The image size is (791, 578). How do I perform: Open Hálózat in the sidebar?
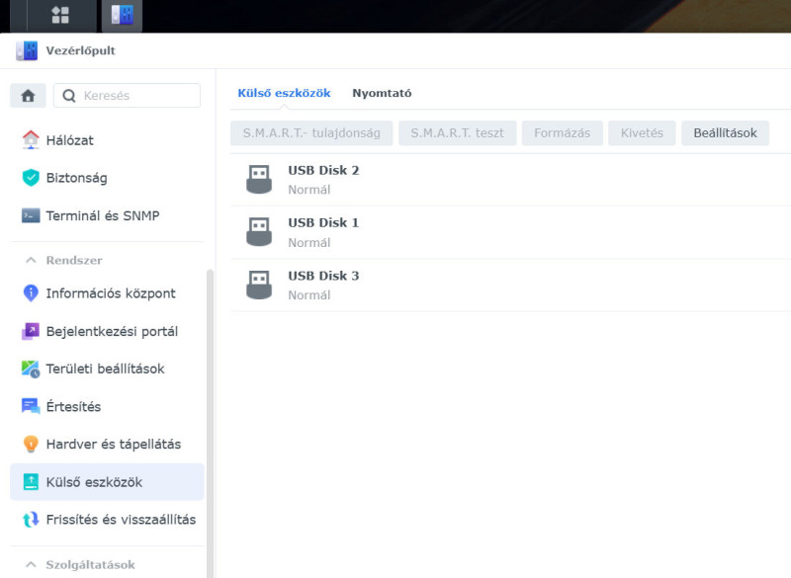(x=107, y=140)
